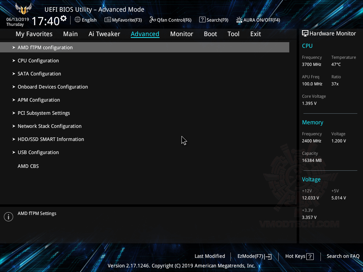The width and height of the screenshot is (363, 272).
Task: Click the Hot Keys question mark icon
Action: click(x=310, y=256)
